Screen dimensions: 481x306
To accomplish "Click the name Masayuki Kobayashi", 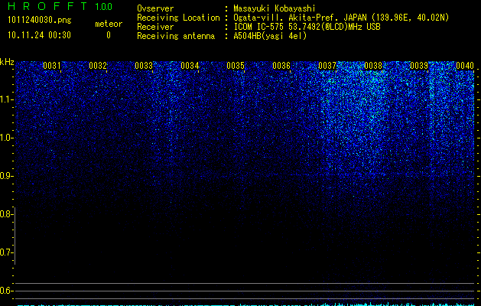I will (275, 8).
